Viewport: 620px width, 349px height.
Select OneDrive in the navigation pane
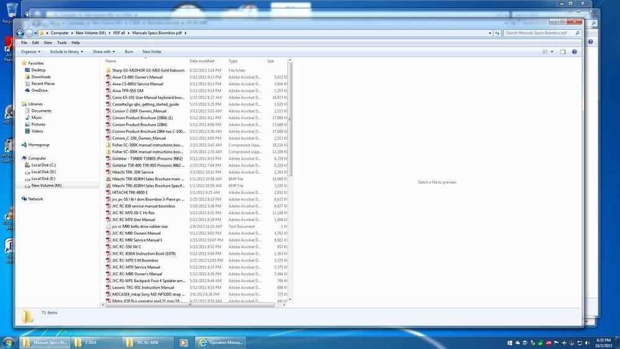click(x=40, y=91)
